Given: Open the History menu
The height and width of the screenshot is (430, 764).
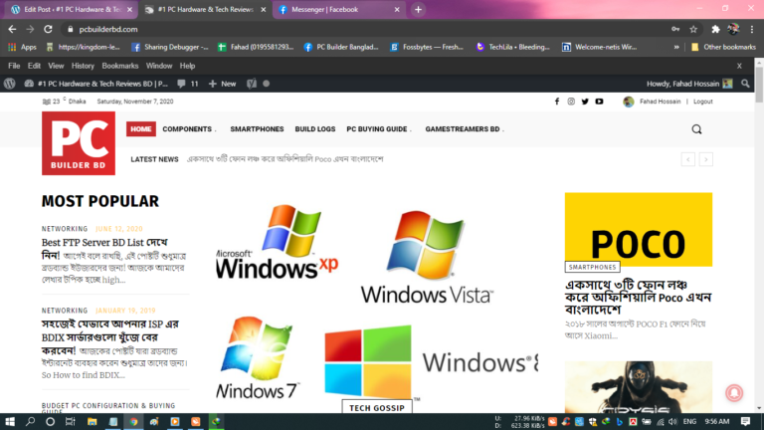Looking at the screenshot, I should pos(83,66).
